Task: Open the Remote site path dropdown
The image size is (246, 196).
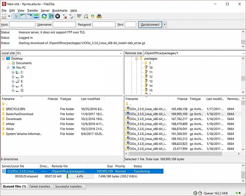Action: tap(243, 53)
